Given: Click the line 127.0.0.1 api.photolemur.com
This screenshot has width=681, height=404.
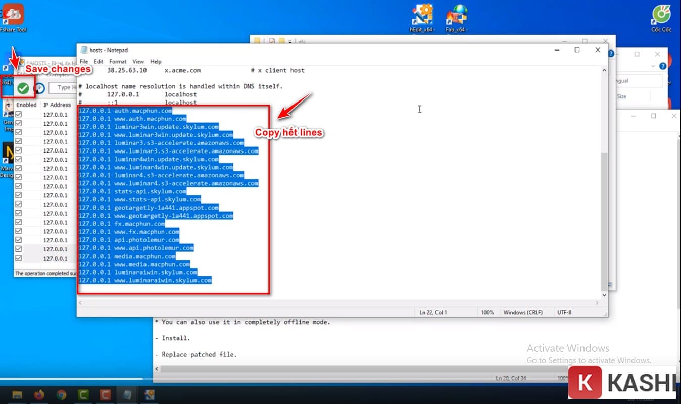Looking at the screenshot, I should (x=129, y=240).
